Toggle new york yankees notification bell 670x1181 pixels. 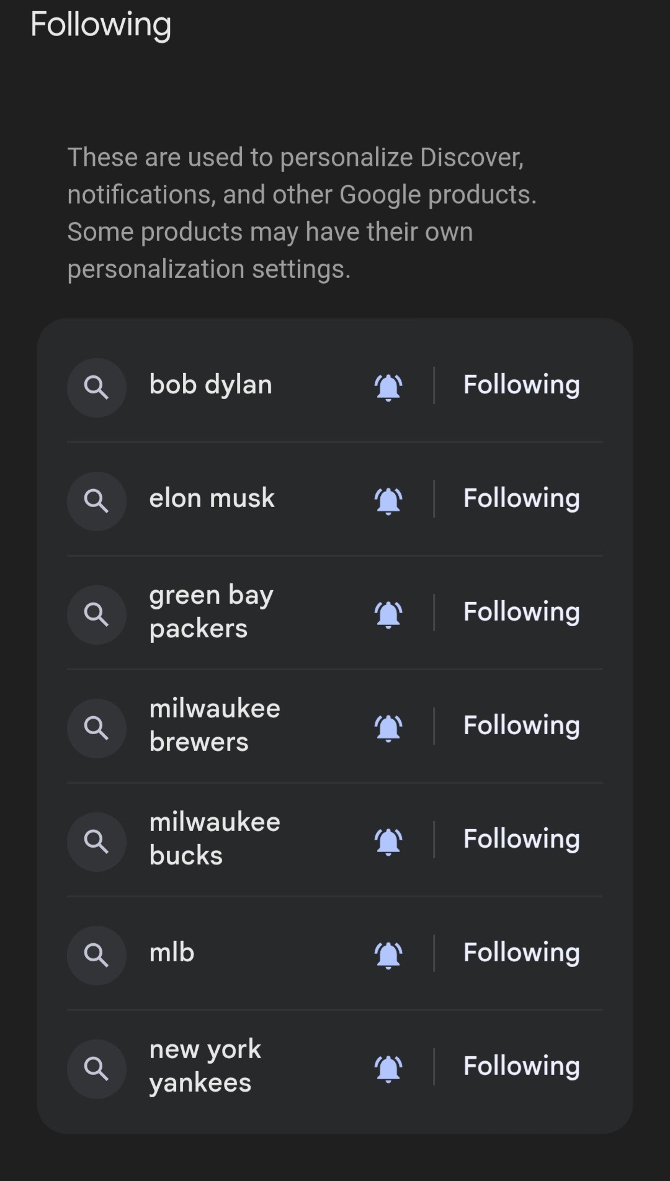pyautogui.click(x=389, y=1069)
